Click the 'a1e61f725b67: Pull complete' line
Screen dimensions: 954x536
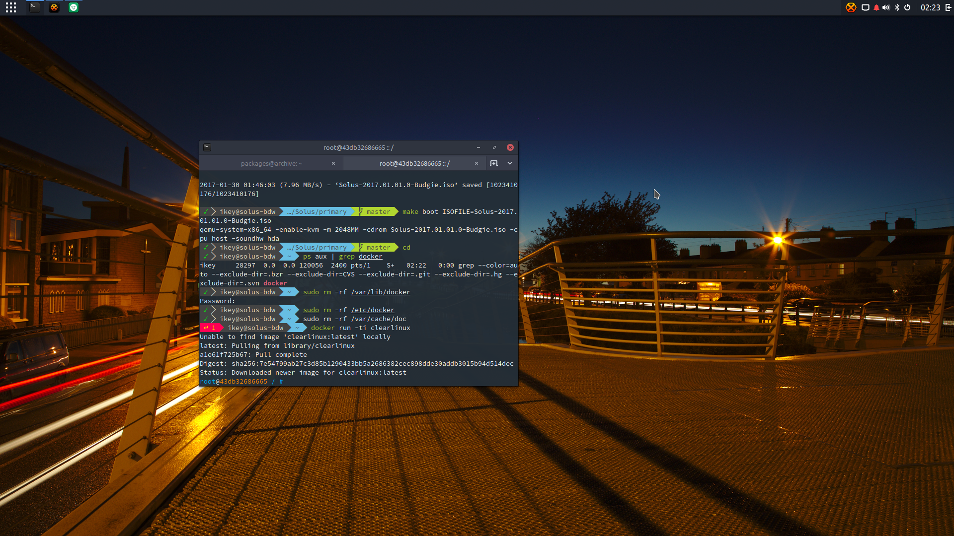[x=253, y=355]
